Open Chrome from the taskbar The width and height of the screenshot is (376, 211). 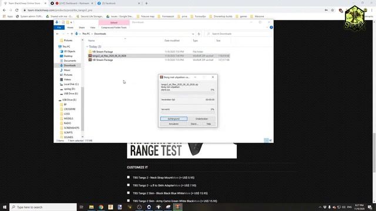click(x=101, y=207)
